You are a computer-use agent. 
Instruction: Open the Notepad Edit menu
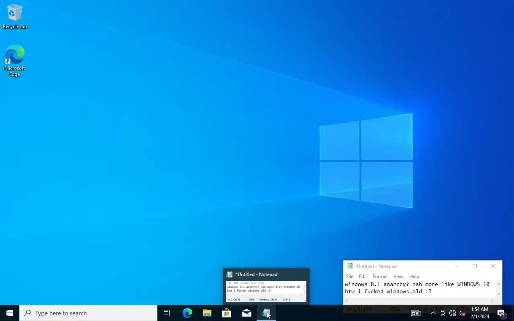coord(363,276)
